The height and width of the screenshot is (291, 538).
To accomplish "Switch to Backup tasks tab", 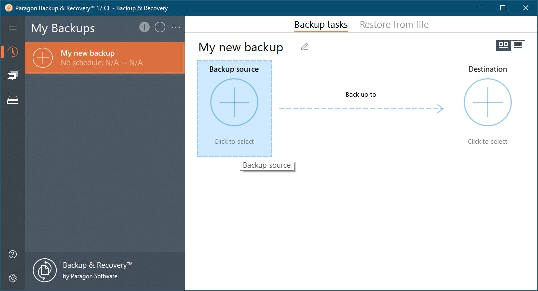I will 321,25.
